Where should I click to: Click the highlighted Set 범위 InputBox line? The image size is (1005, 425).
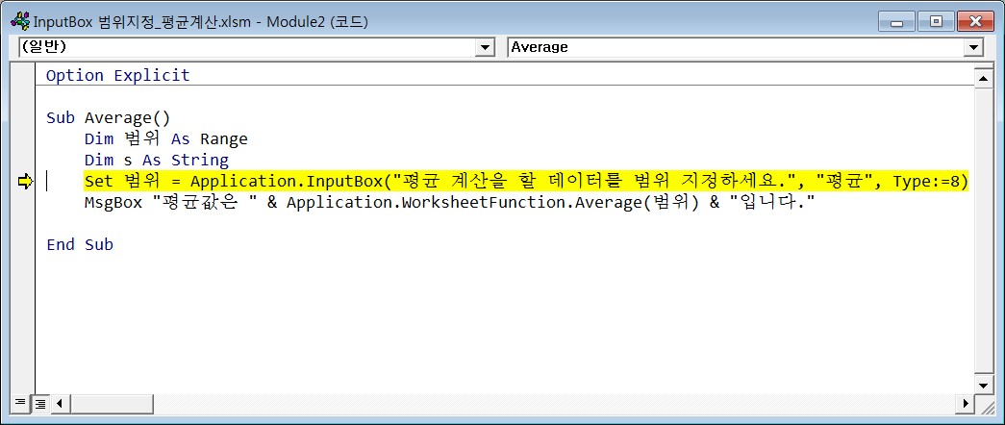525,182
